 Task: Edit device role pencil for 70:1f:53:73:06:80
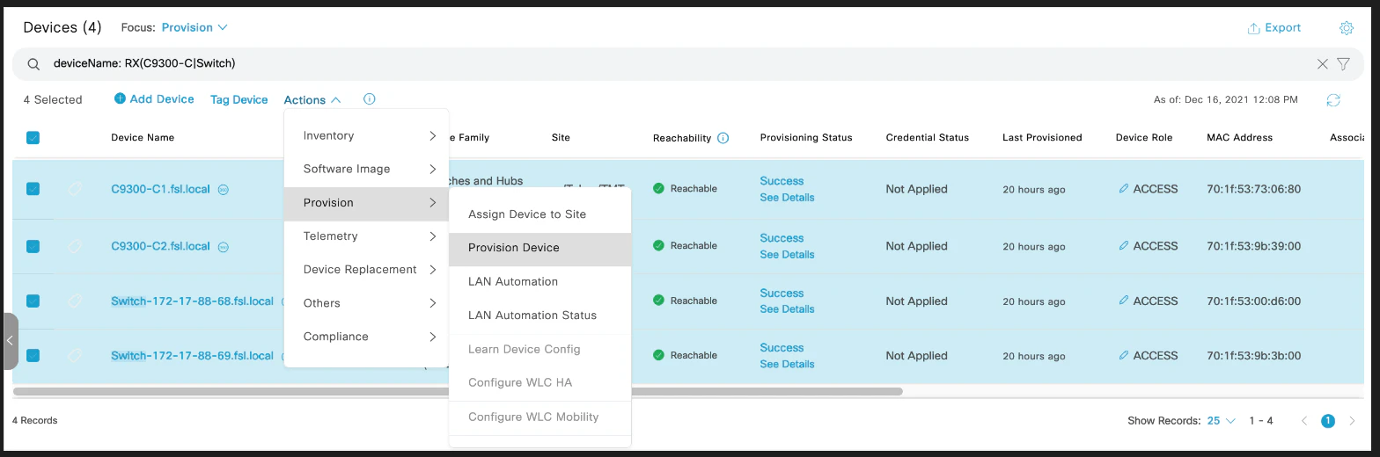click(1124, 188)
